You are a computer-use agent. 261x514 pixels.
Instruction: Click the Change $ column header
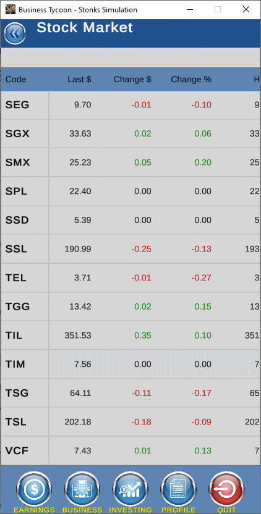132,79
